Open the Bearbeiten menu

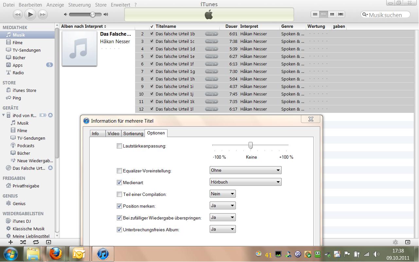[x=30, y=5]
